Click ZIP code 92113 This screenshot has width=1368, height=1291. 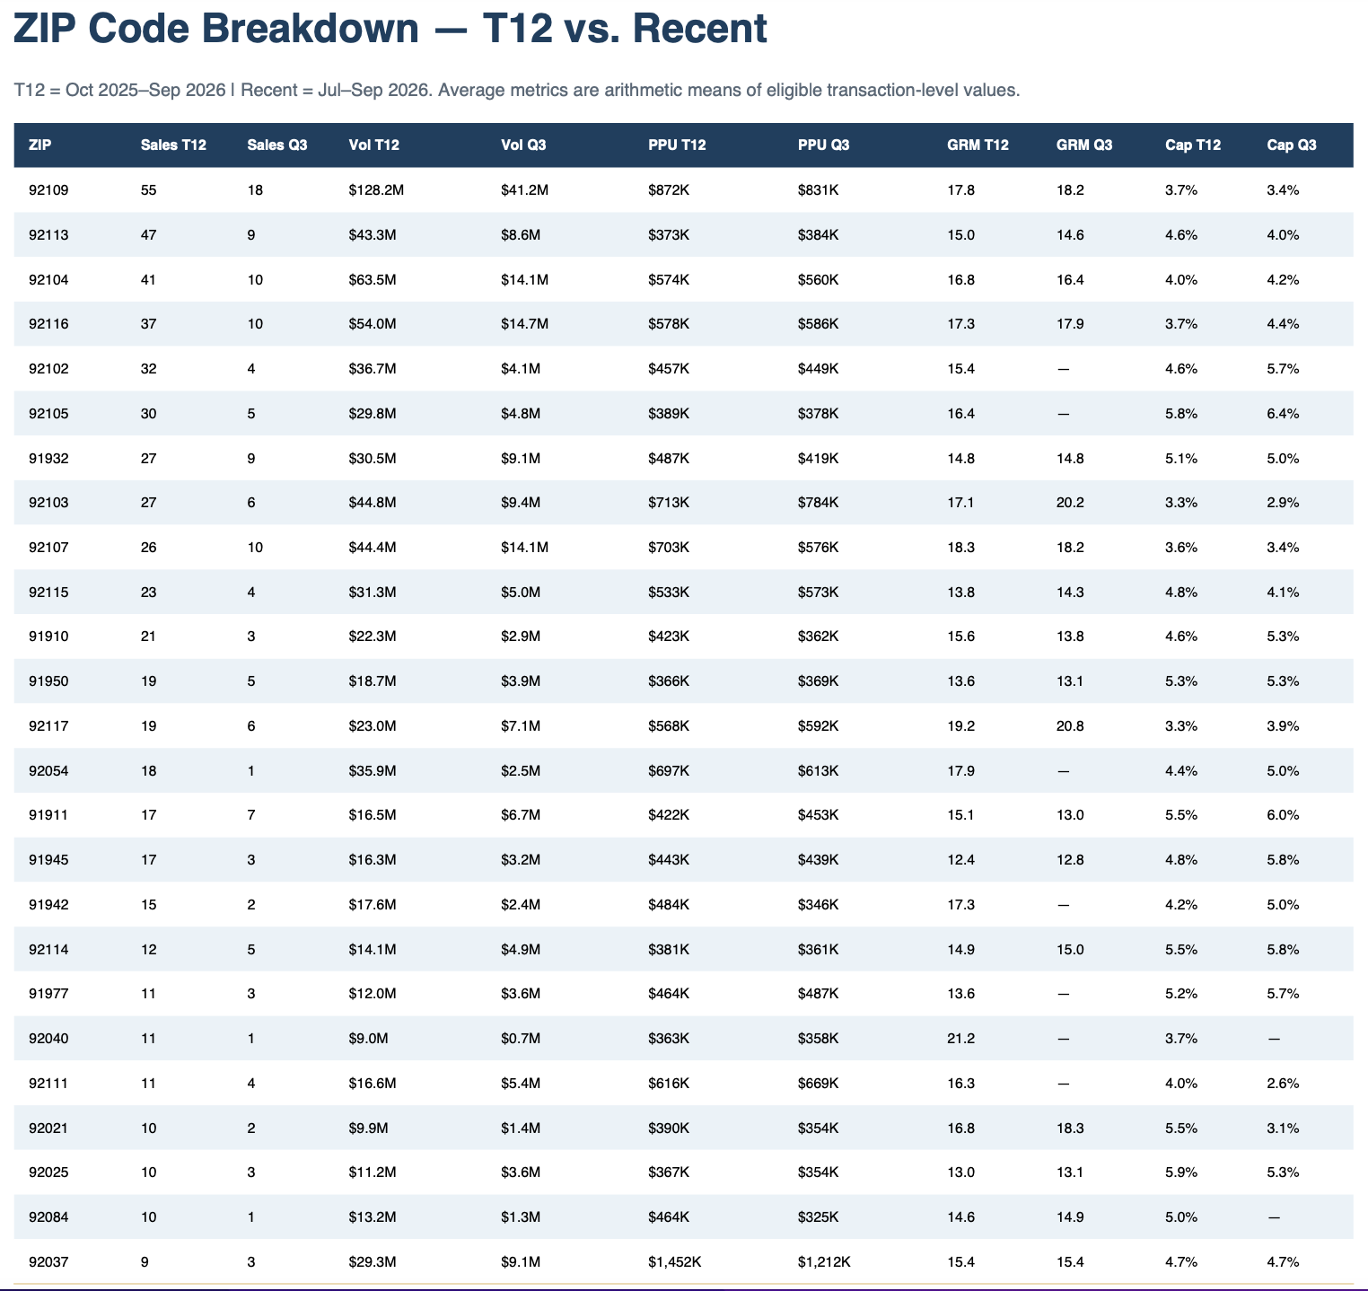click(48, 235)
